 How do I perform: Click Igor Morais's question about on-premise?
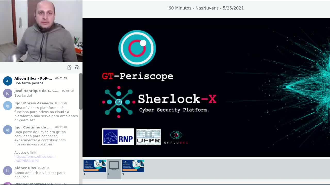pos(46,114)
